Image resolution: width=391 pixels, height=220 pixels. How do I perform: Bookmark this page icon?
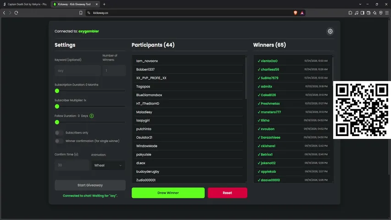pos(81,13)
